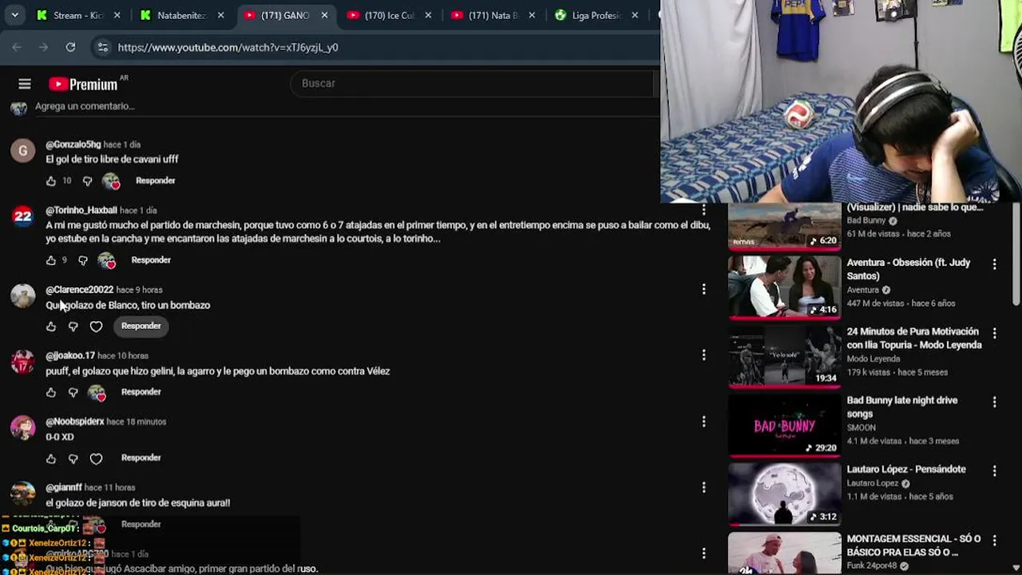Like the comment by @Torinho_Haxball
The height and width of the screenshot is (575, 1022).
pos(51,260)
